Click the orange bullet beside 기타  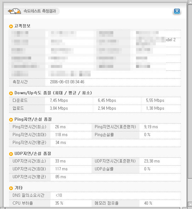pos(11,188)
